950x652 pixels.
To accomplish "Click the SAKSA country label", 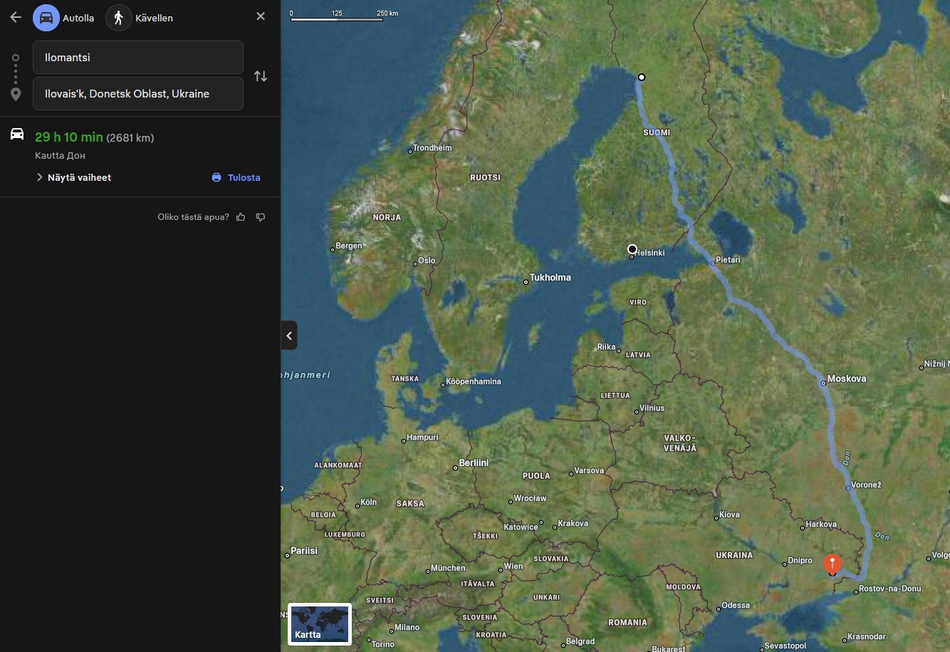I will [x=410, y=503].
